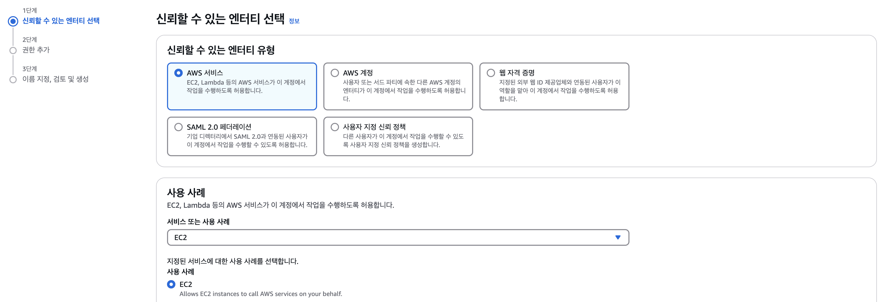Click the EC2 text in the service field
The width and height of the screenshot is (880, 302).
[180, 238]
